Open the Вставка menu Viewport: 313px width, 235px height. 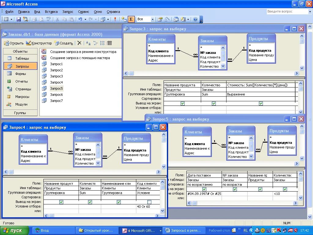(x=51, y=12)
